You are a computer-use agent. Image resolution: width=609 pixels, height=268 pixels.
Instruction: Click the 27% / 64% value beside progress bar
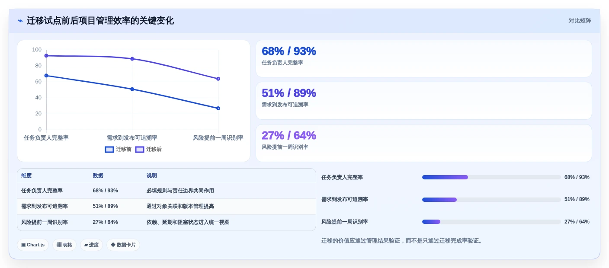tap(577, 222)
